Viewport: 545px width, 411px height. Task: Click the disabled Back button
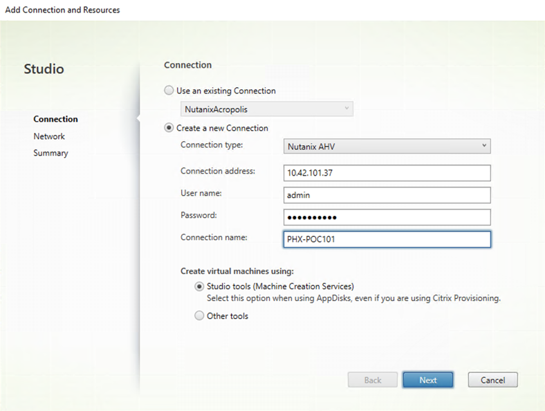point(373,380)
